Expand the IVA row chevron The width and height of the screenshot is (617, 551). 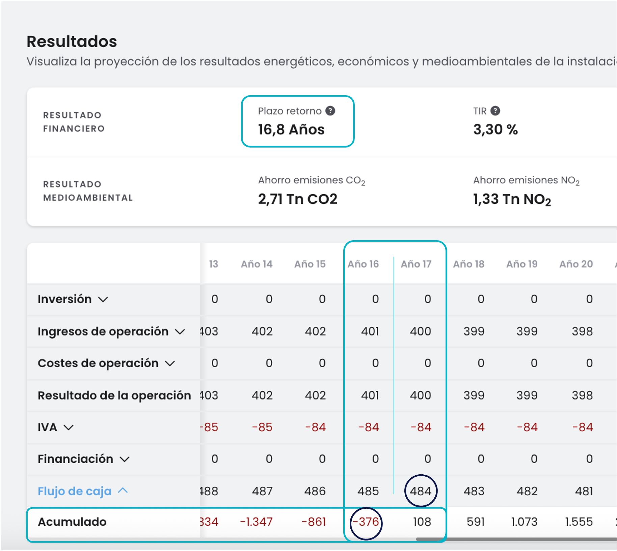[x=69, y=427]
